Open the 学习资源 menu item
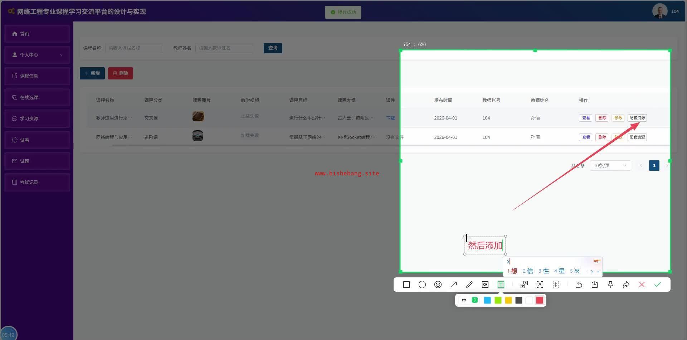This screenshot has width=687, height=340. (x=37, y=118)
